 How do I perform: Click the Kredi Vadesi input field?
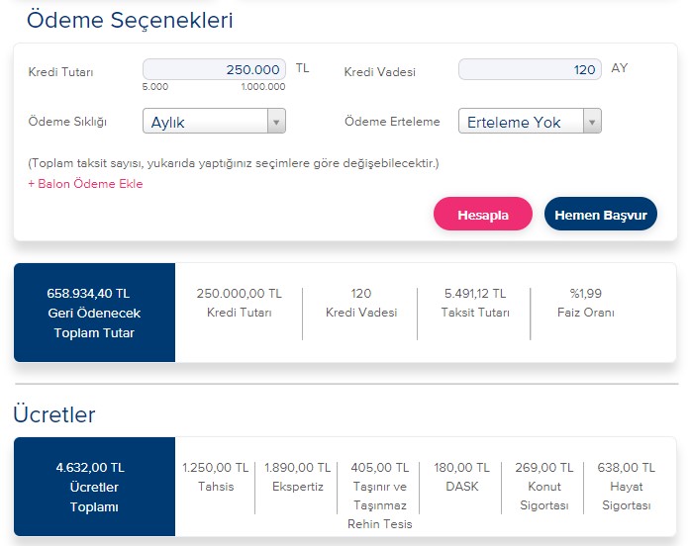(530, 69)
